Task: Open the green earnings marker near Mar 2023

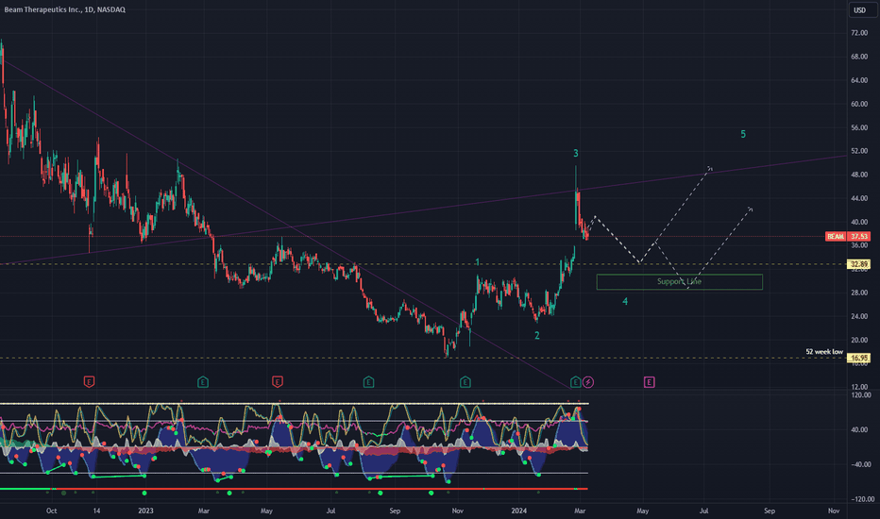Action: click(x=203, y=382)
